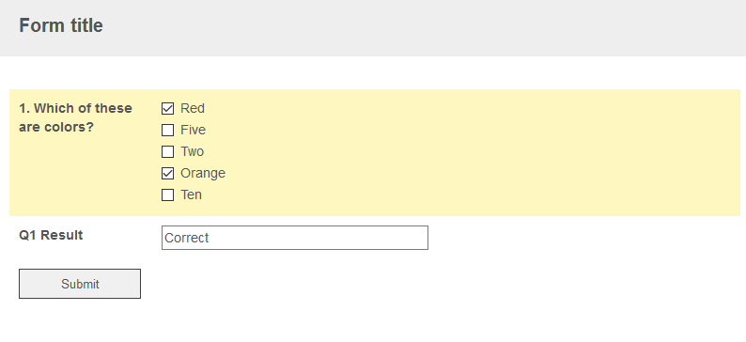746x342 pixels.
Task: Choose the "Orange" option label text
Action: coord(203,173)
